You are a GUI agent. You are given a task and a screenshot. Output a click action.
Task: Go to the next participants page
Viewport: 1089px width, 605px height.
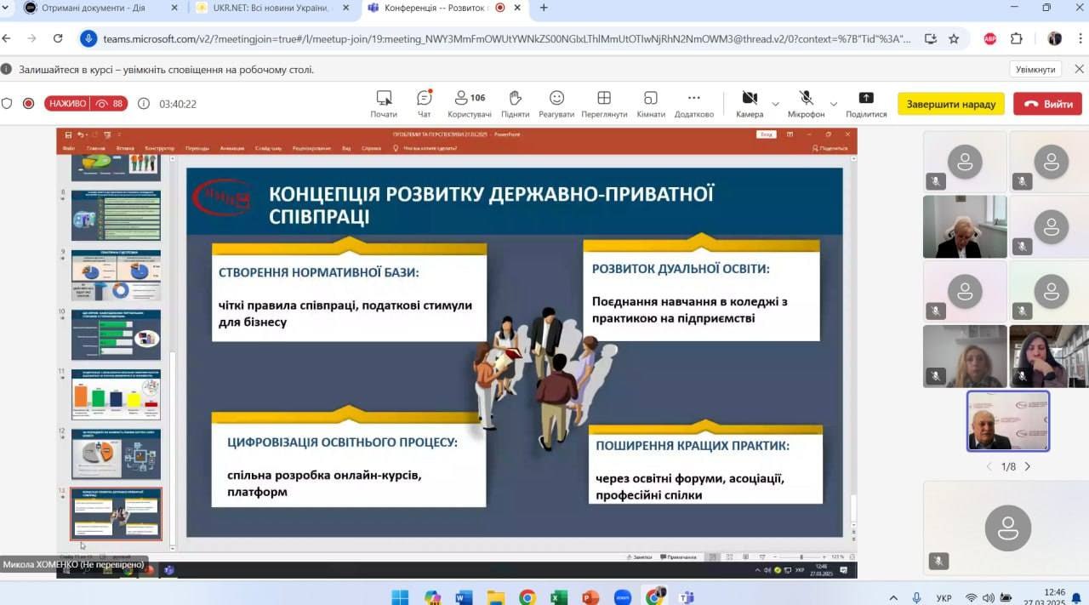coord(1027,466)
